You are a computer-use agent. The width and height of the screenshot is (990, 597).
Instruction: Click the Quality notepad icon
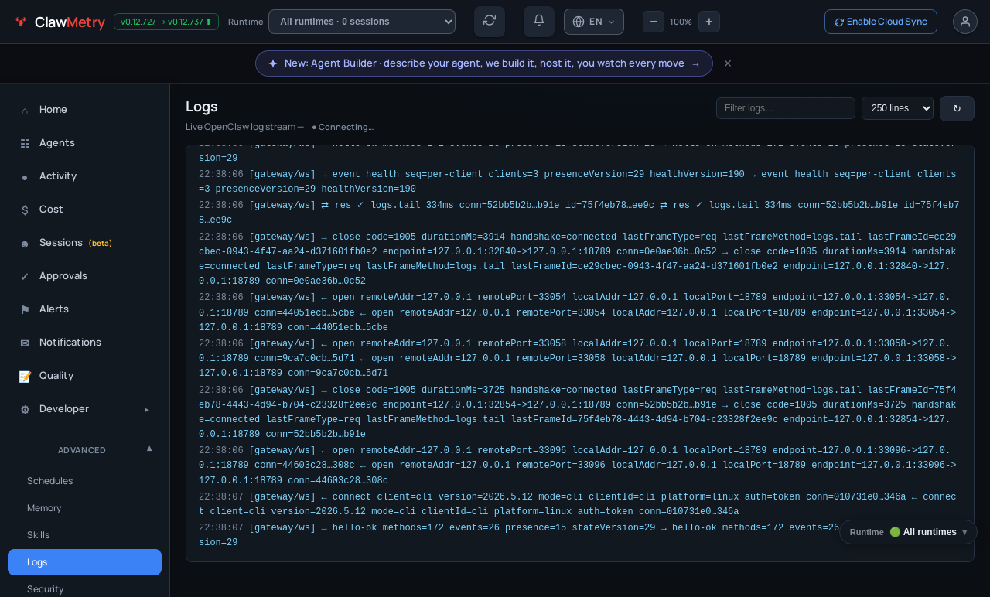[25, 377]
